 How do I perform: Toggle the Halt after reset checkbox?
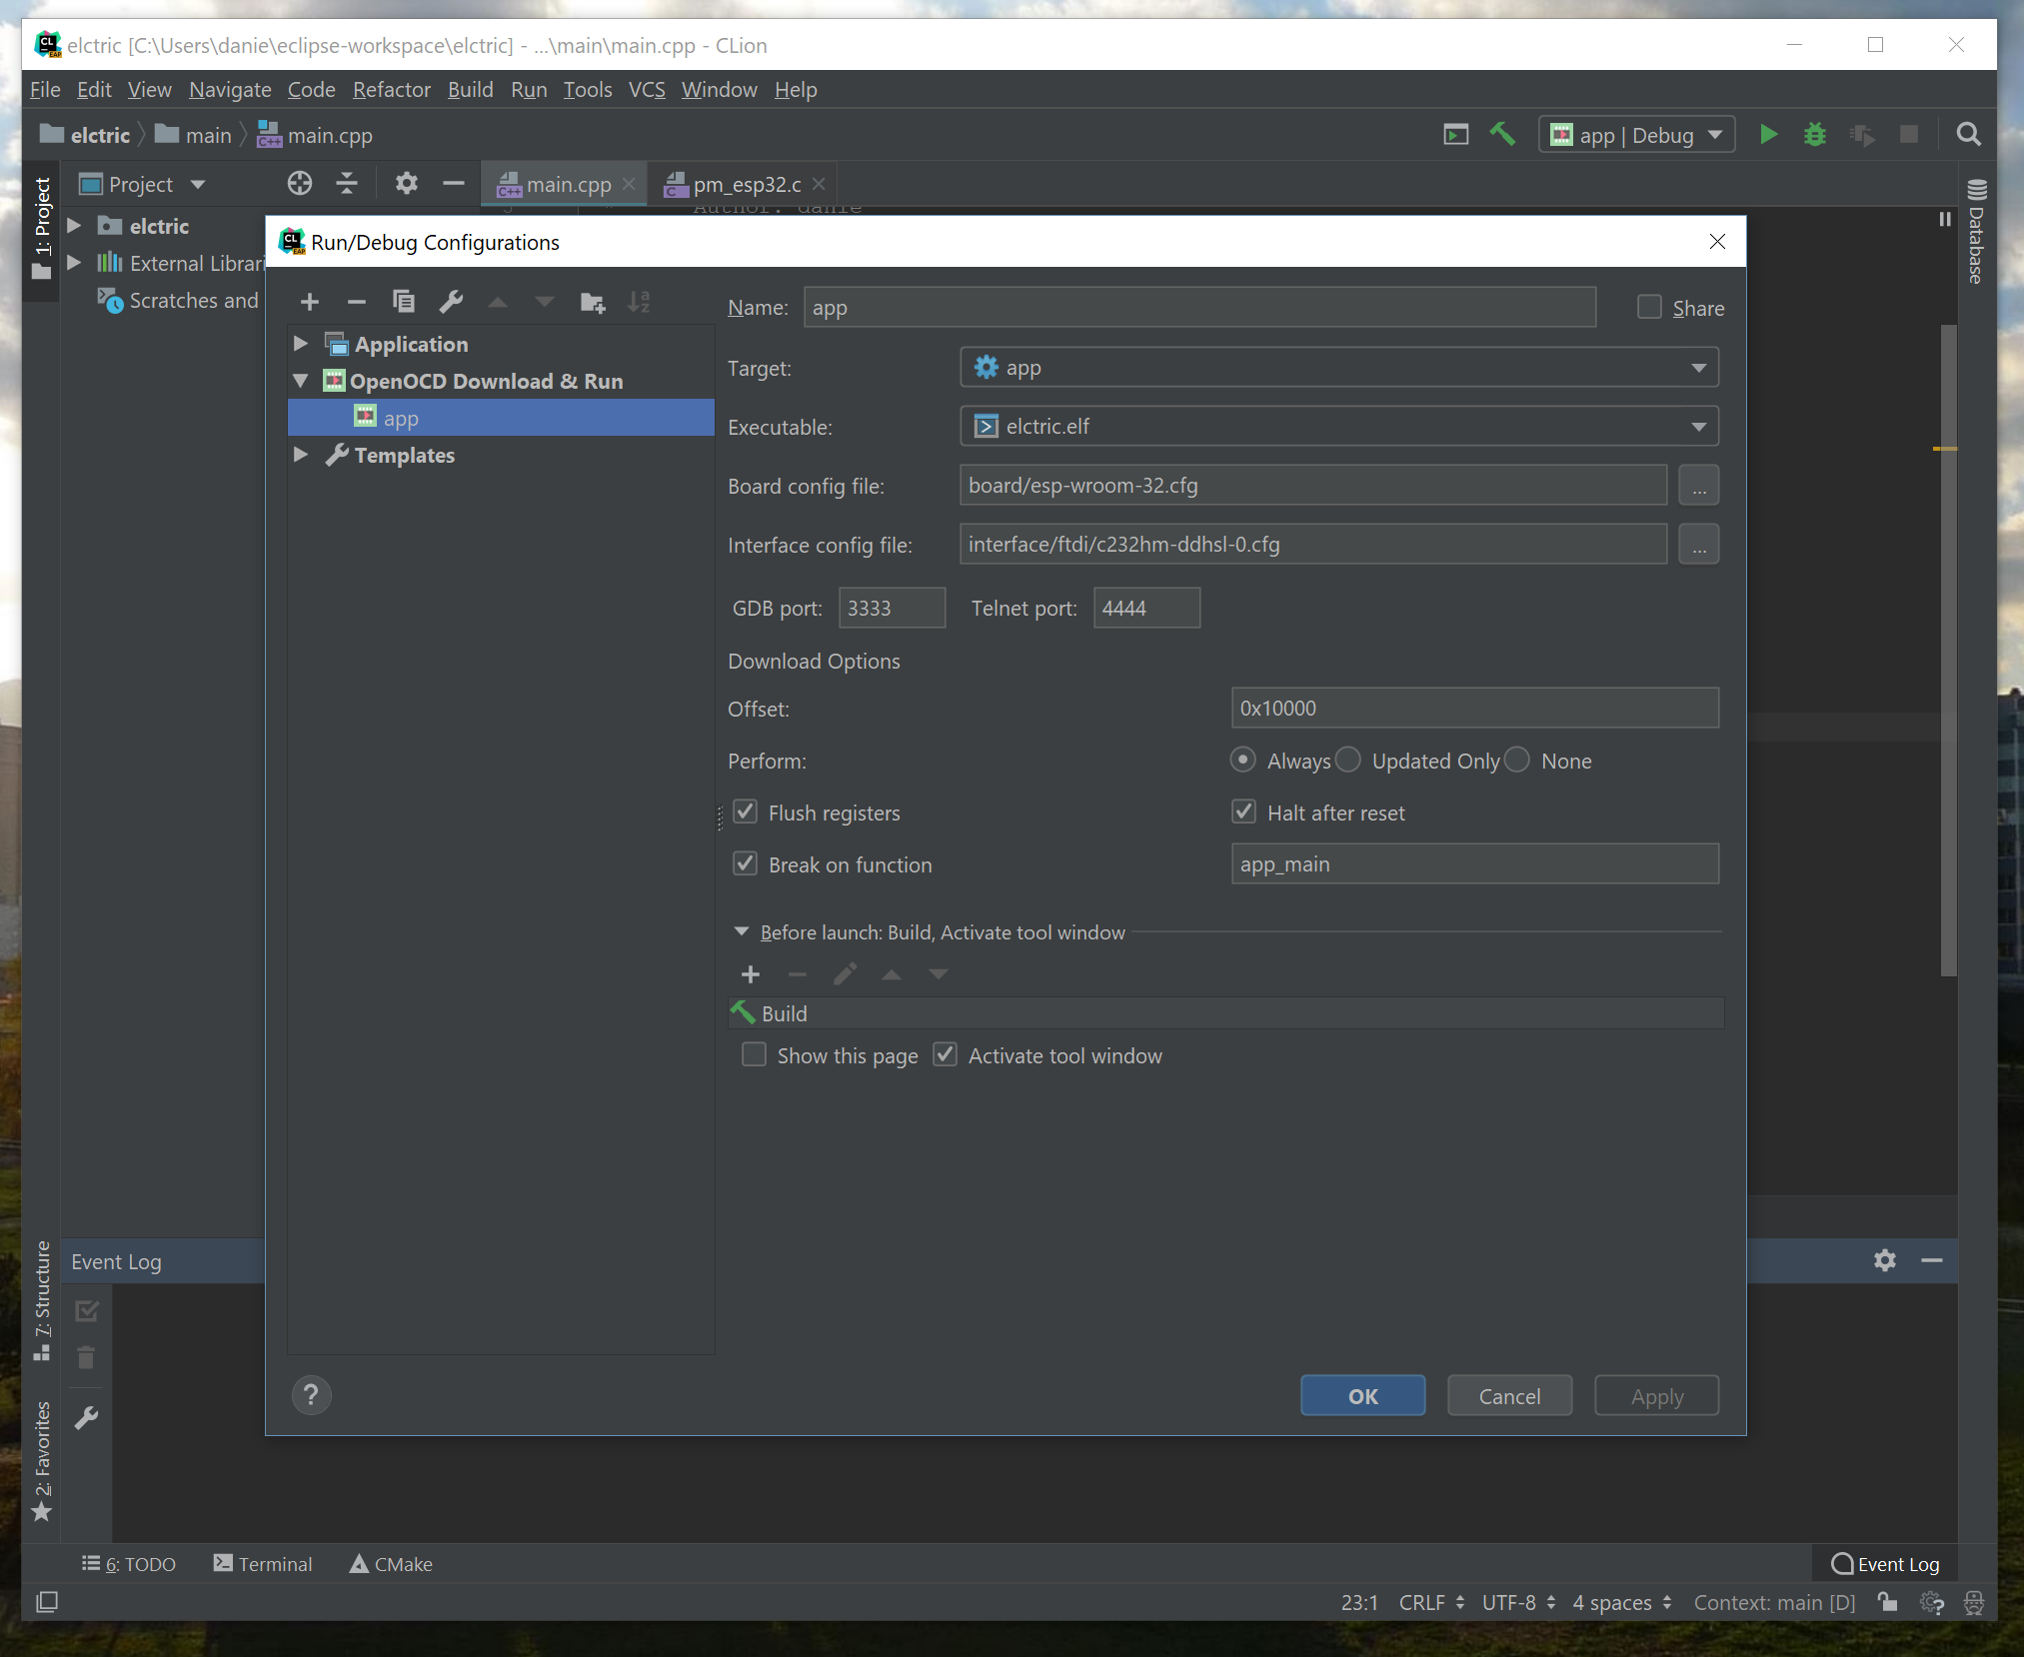coord(1244,814)
